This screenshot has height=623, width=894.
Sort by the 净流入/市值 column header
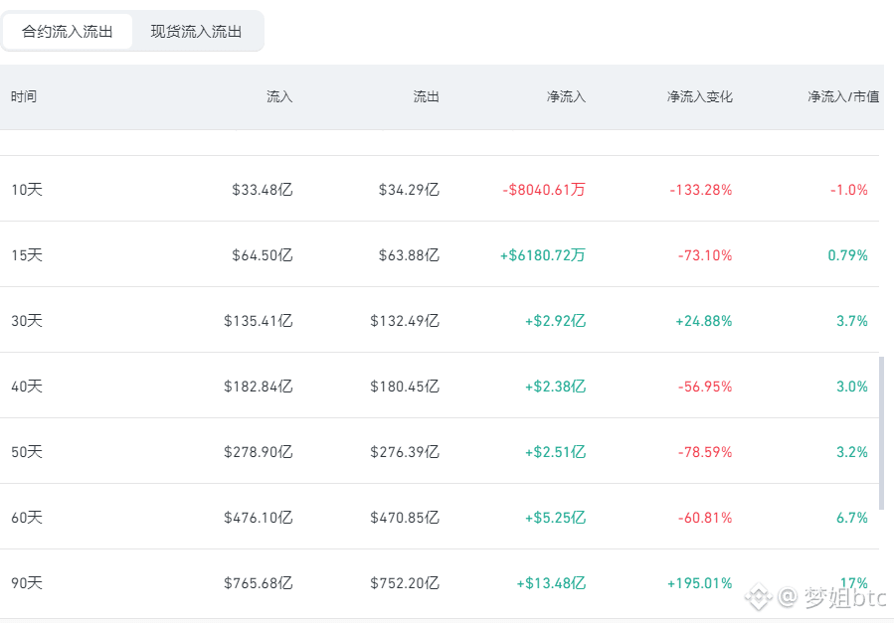click(x=843, y=96)
